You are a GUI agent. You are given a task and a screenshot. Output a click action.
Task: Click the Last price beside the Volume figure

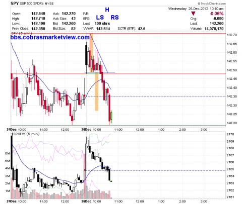click(x=217, y=24)
